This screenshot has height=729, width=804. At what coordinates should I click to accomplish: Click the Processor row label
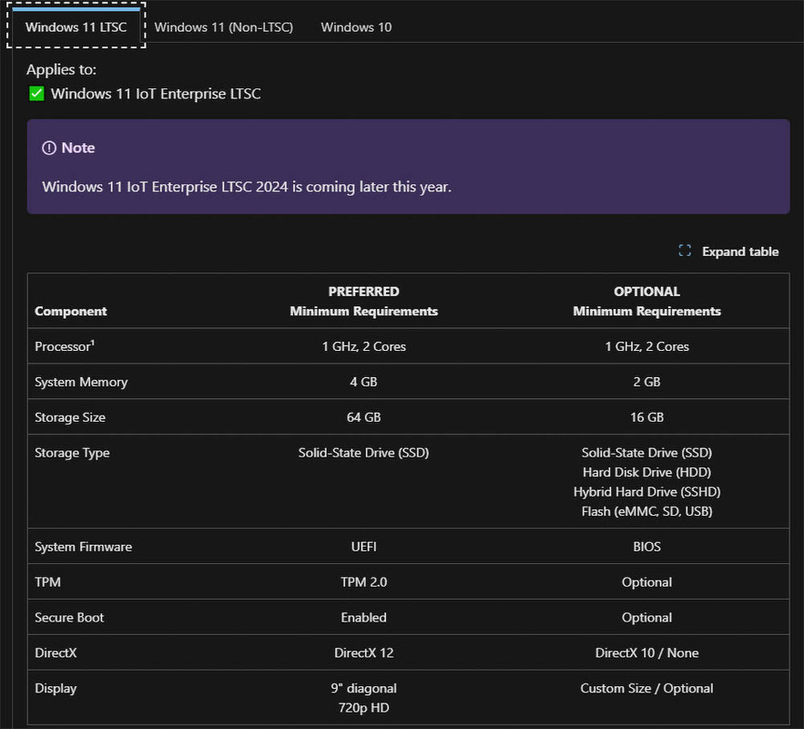[x=65, y=346]
